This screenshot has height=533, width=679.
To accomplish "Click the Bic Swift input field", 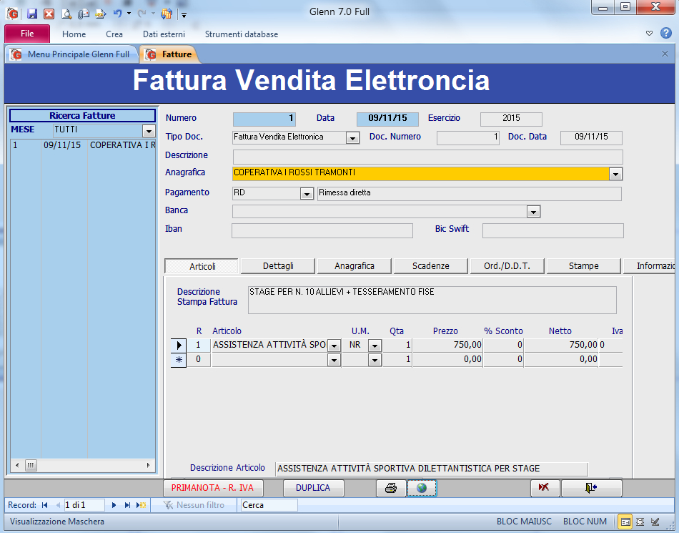I will [553, 230].
